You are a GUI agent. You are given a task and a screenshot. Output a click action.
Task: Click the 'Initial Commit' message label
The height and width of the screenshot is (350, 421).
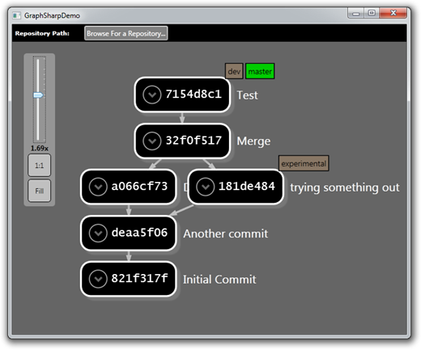[x=219, y=280]
